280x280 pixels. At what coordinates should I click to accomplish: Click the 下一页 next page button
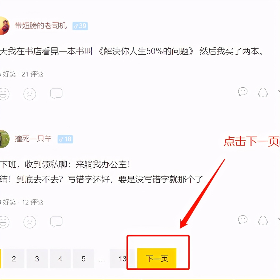157,258
